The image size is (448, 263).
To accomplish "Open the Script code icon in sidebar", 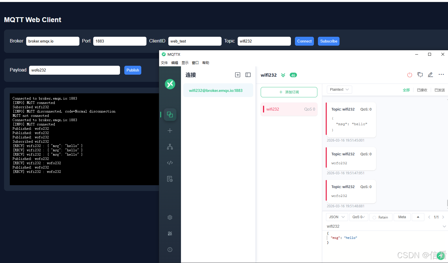I will coord(170,163).
